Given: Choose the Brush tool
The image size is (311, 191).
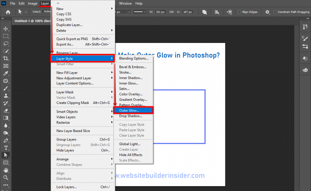Looking at the screenshot, I should tap(6, 88).
